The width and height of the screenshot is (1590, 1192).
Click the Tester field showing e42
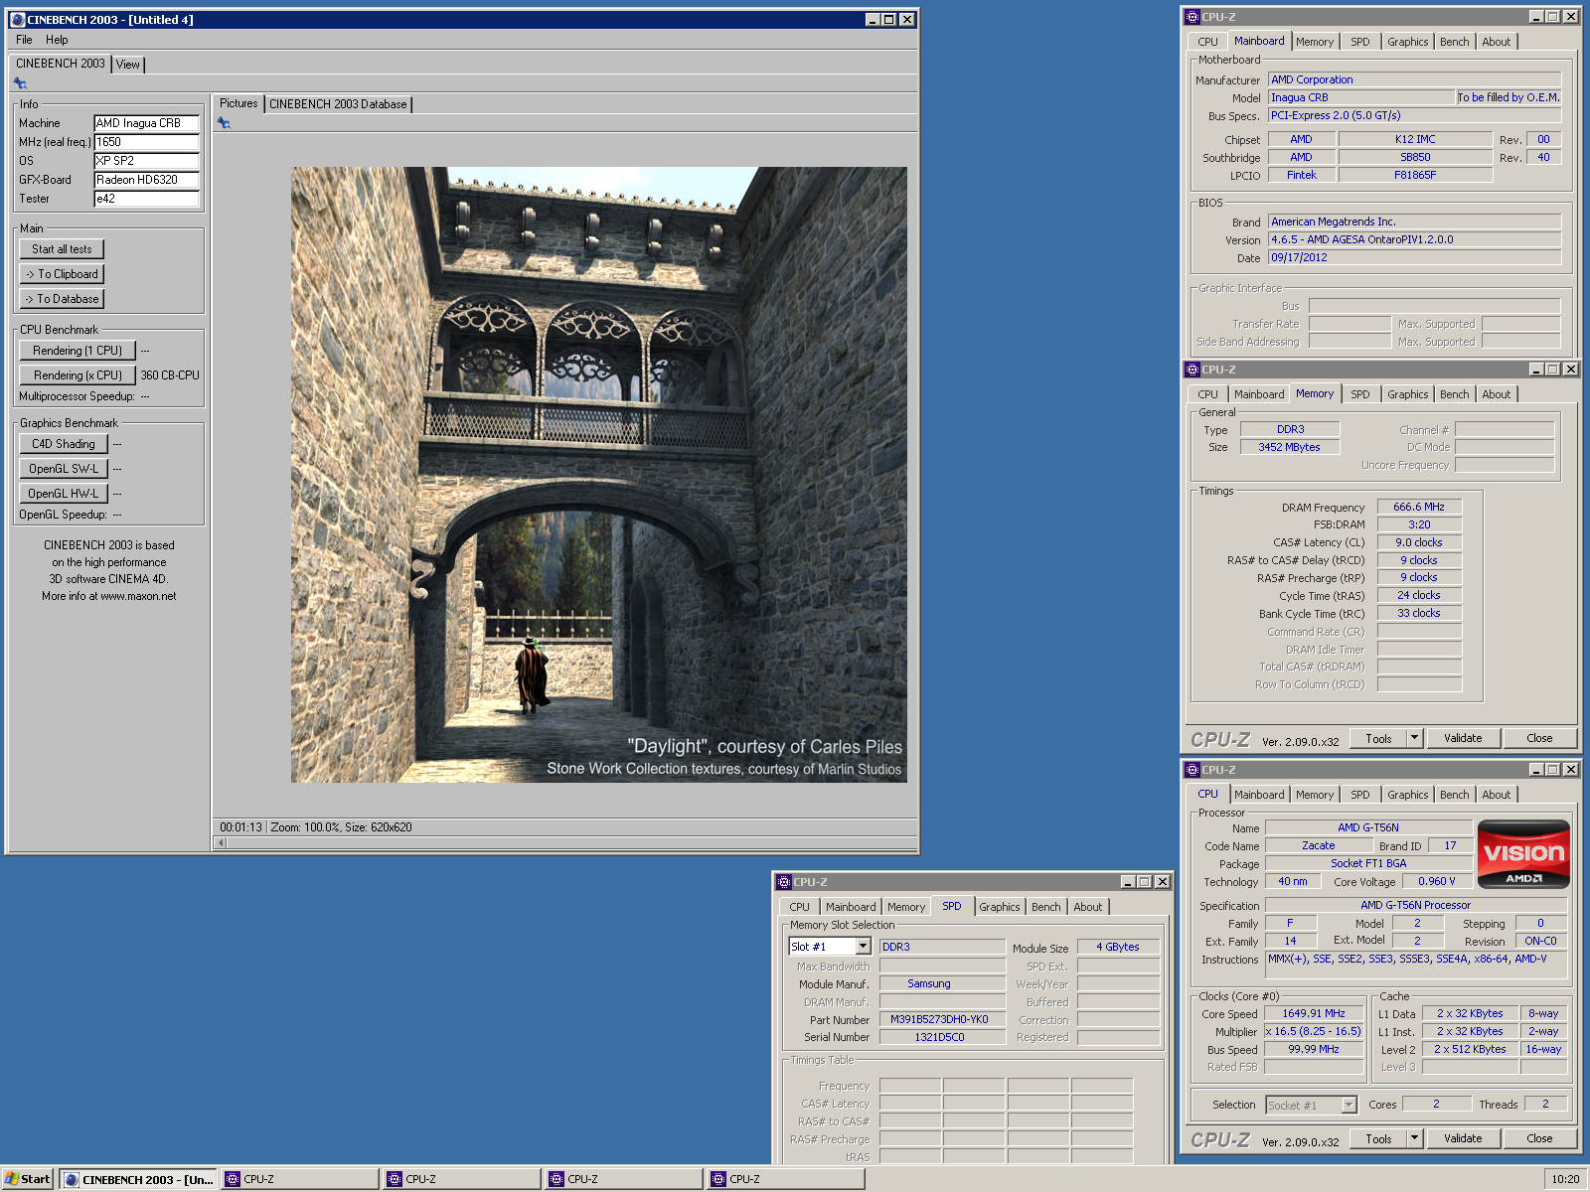[147, 199]
